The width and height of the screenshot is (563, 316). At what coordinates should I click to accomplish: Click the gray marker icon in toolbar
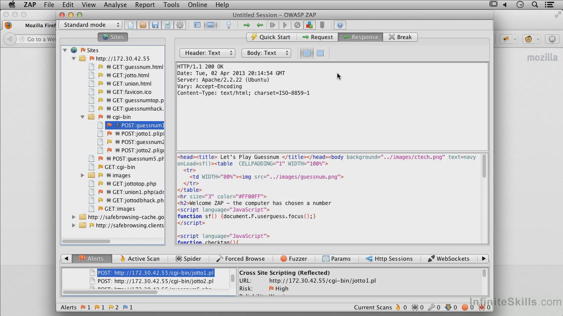click(x=322, y=25)
